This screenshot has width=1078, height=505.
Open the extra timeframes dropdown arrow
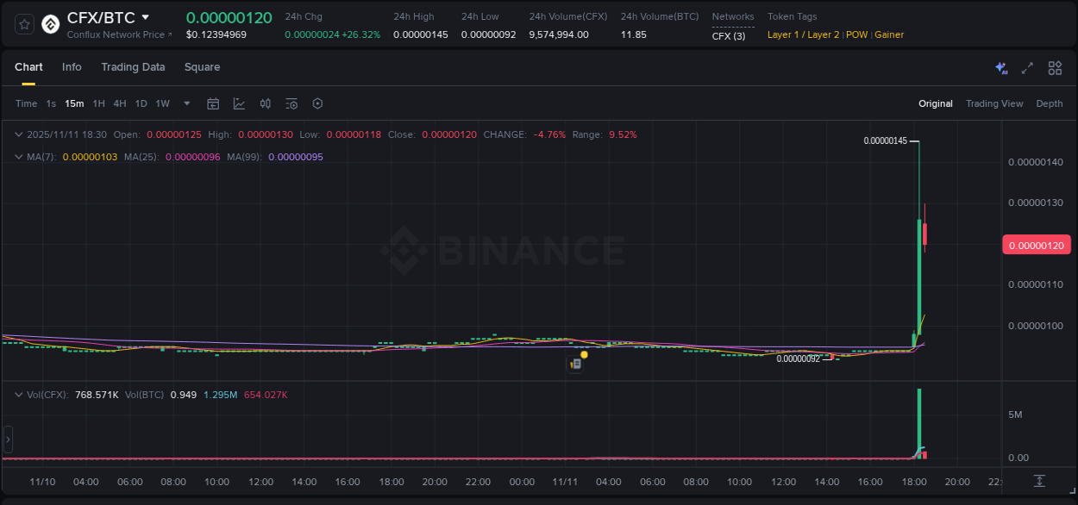tap(185, 103)
